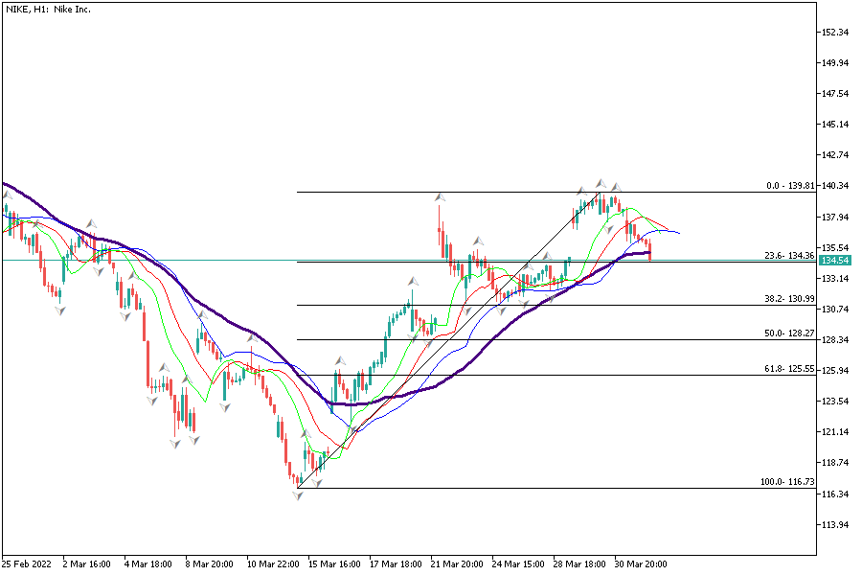This screenshot has width=862, height=575.
Task: Click the up fractal arrow above the 21 Mar gap-up spike
Action: tap(440, 196)
